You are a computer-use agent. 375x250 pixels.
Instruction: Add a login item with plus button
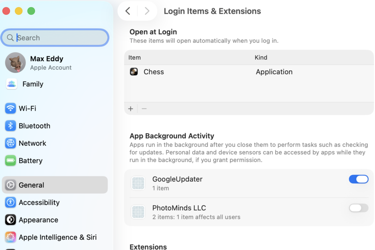[x=131, y=109]
